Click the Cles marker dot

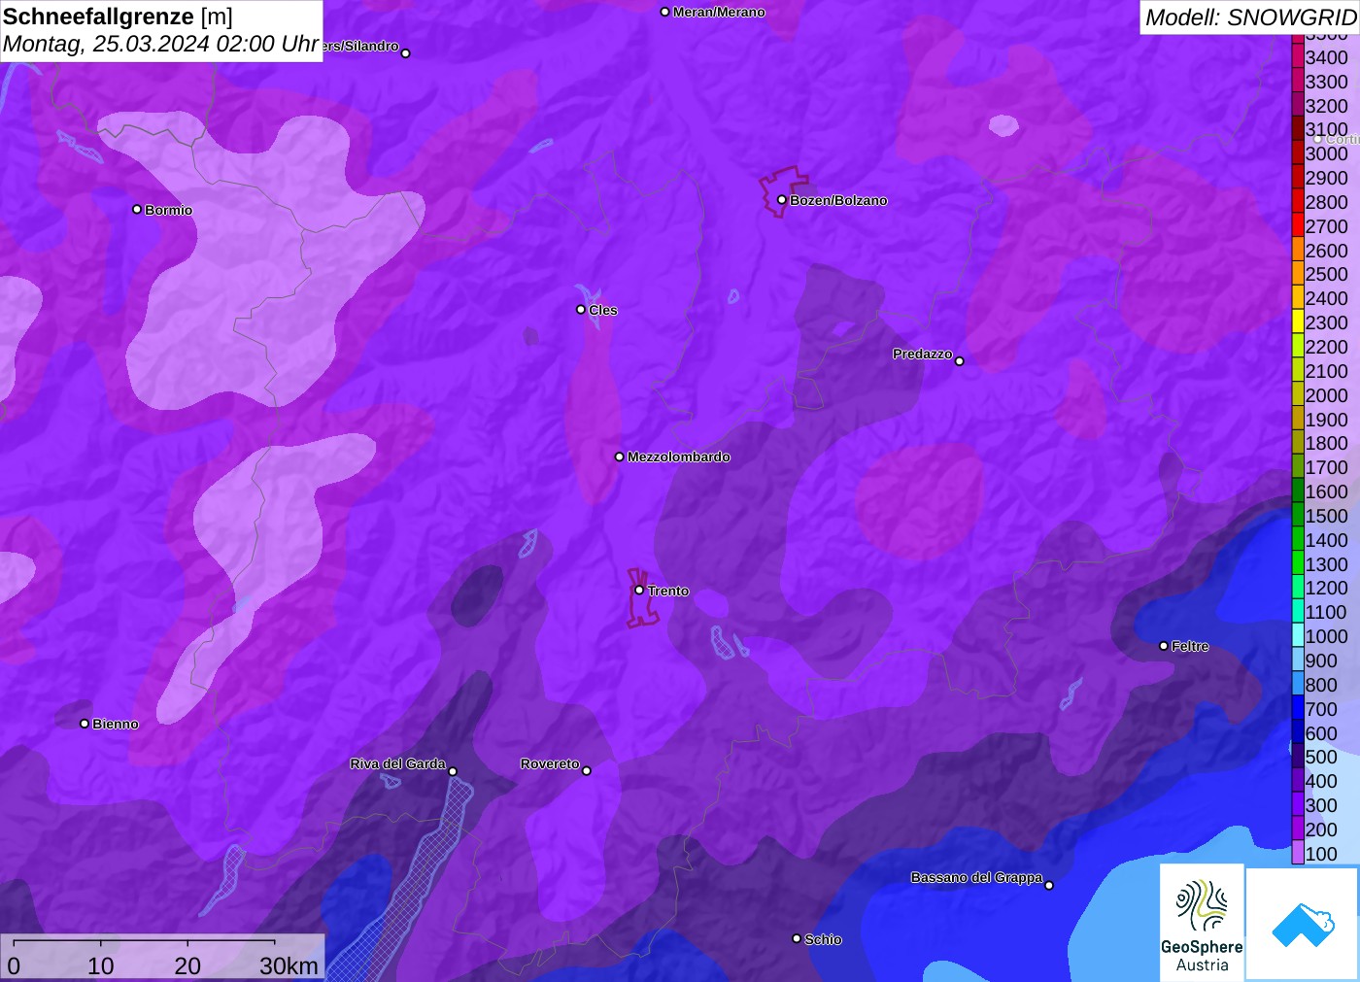[581, 310]
